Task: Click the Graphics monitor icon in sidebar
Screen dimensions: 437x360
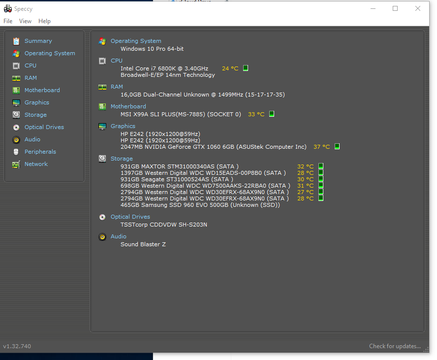Action: [x=16, y=102]
